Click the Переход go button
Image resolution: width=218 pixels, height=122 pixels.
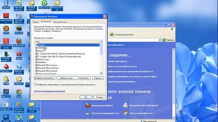click(168, 40)
